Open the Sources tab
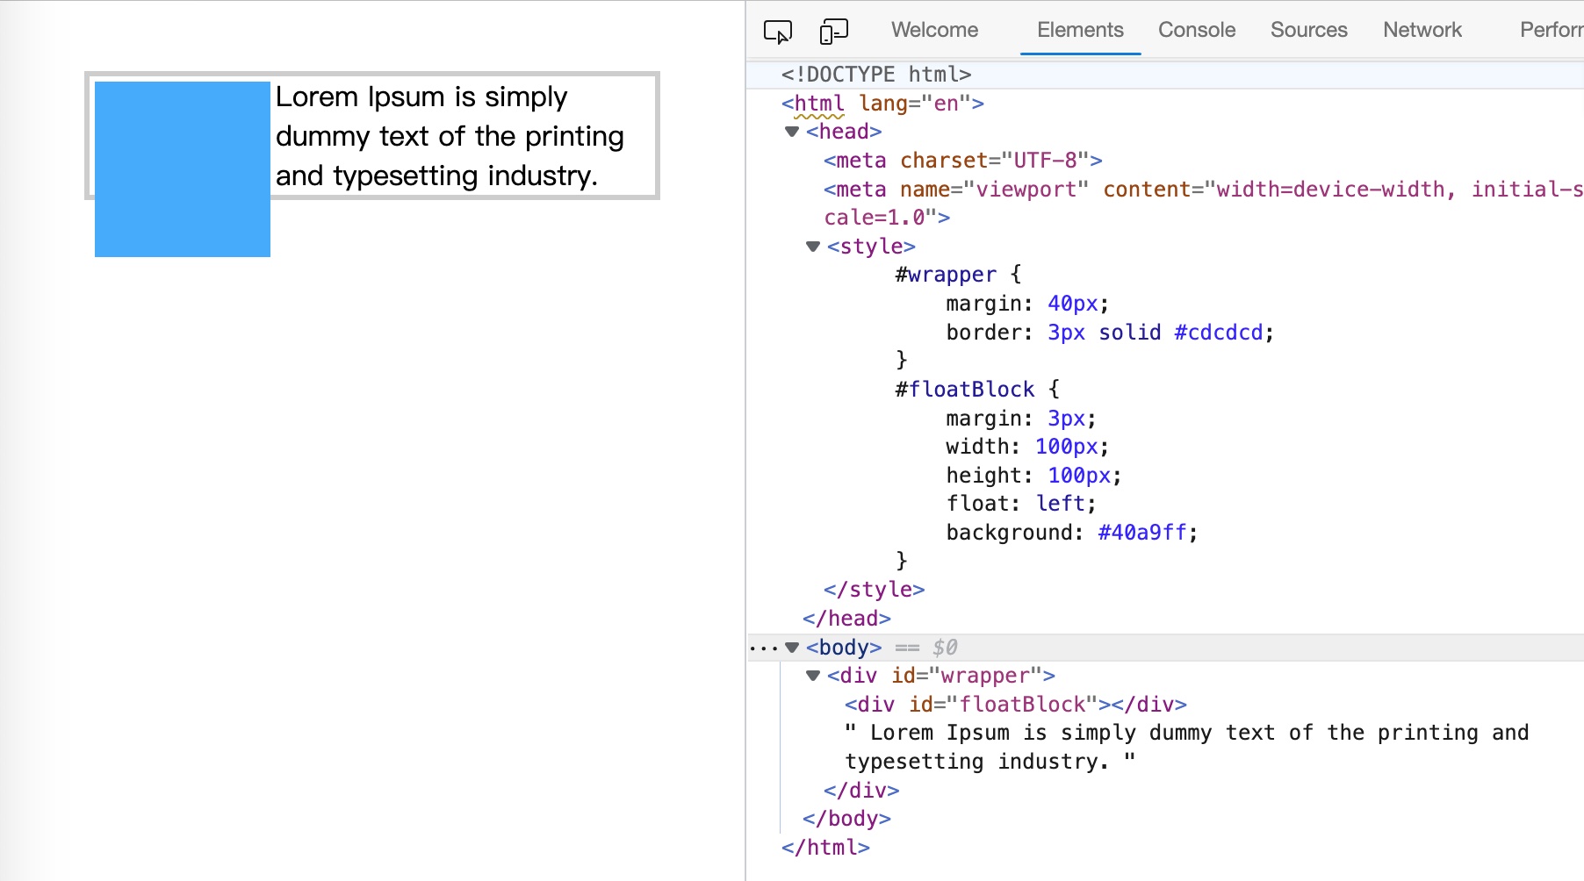 click(1308, 30)
